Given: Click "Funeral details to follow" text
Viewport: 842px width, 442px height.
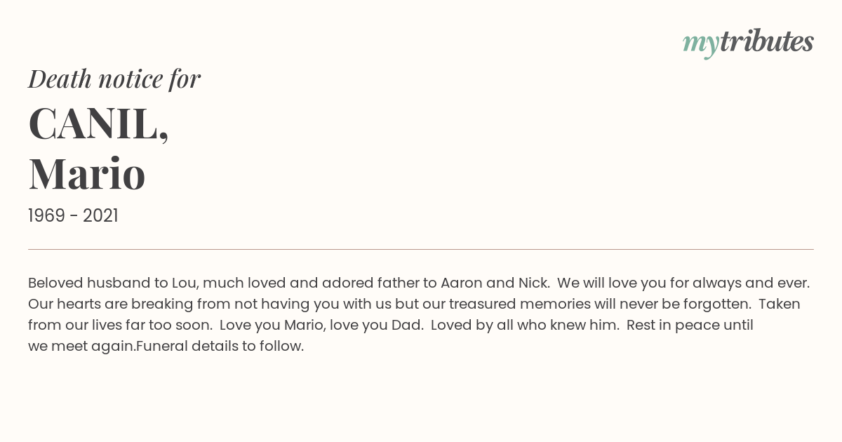Looking at the screenshot, I should [x=220, y=346].
